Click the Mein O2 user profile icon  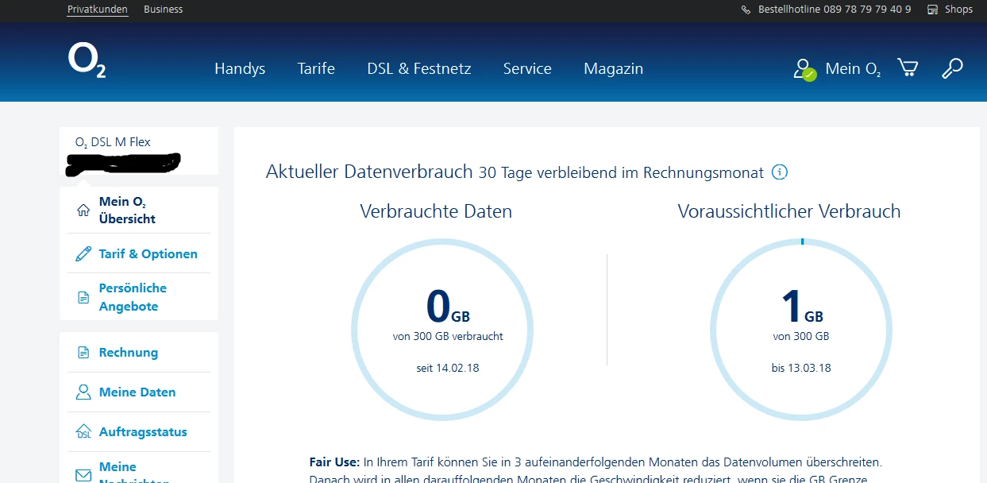[x=804, y=69]
